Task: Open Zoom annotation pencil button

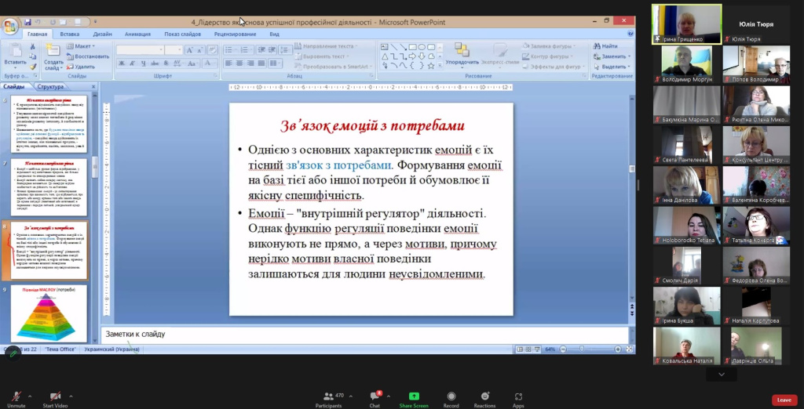Action: tap(13, 353)
